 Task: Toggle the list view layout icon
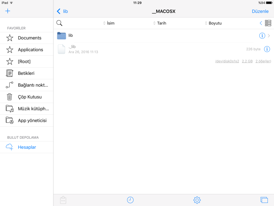(268, 23)
